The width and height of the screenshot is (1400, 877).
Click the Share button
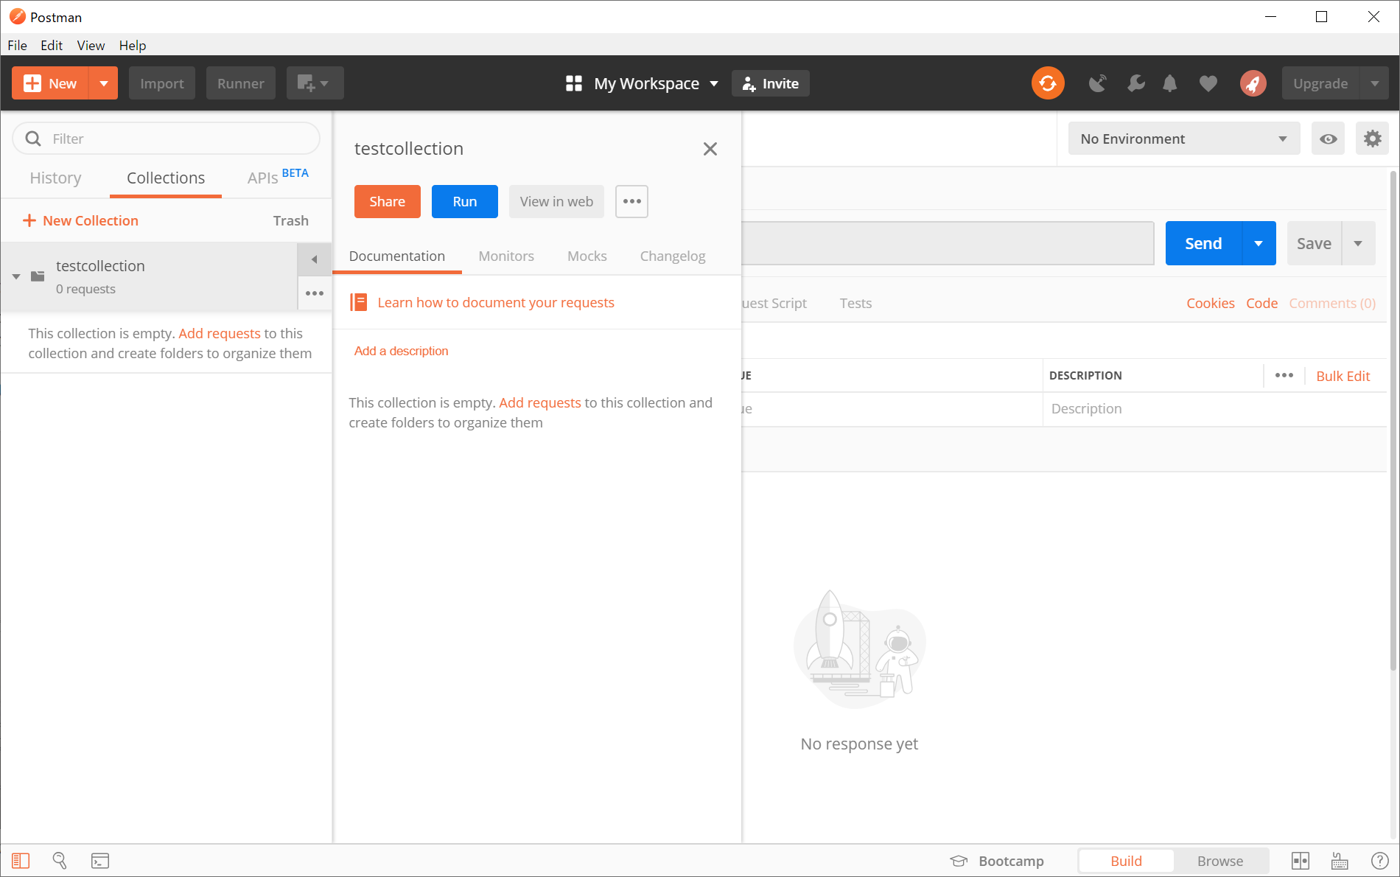387,201
